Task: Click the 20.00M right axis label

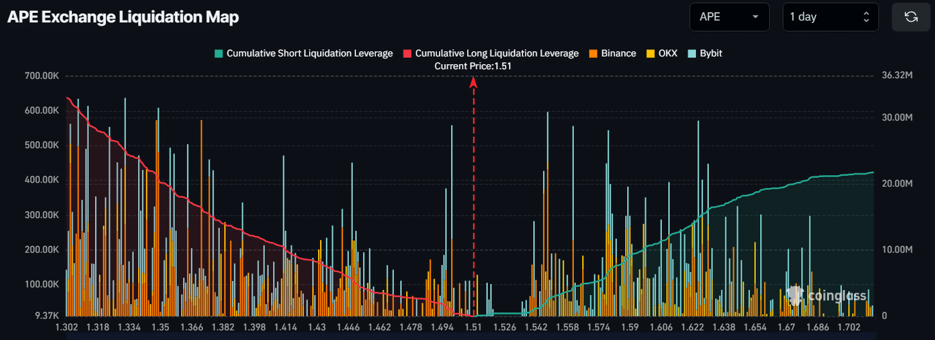Action: (x=898, y=183)
